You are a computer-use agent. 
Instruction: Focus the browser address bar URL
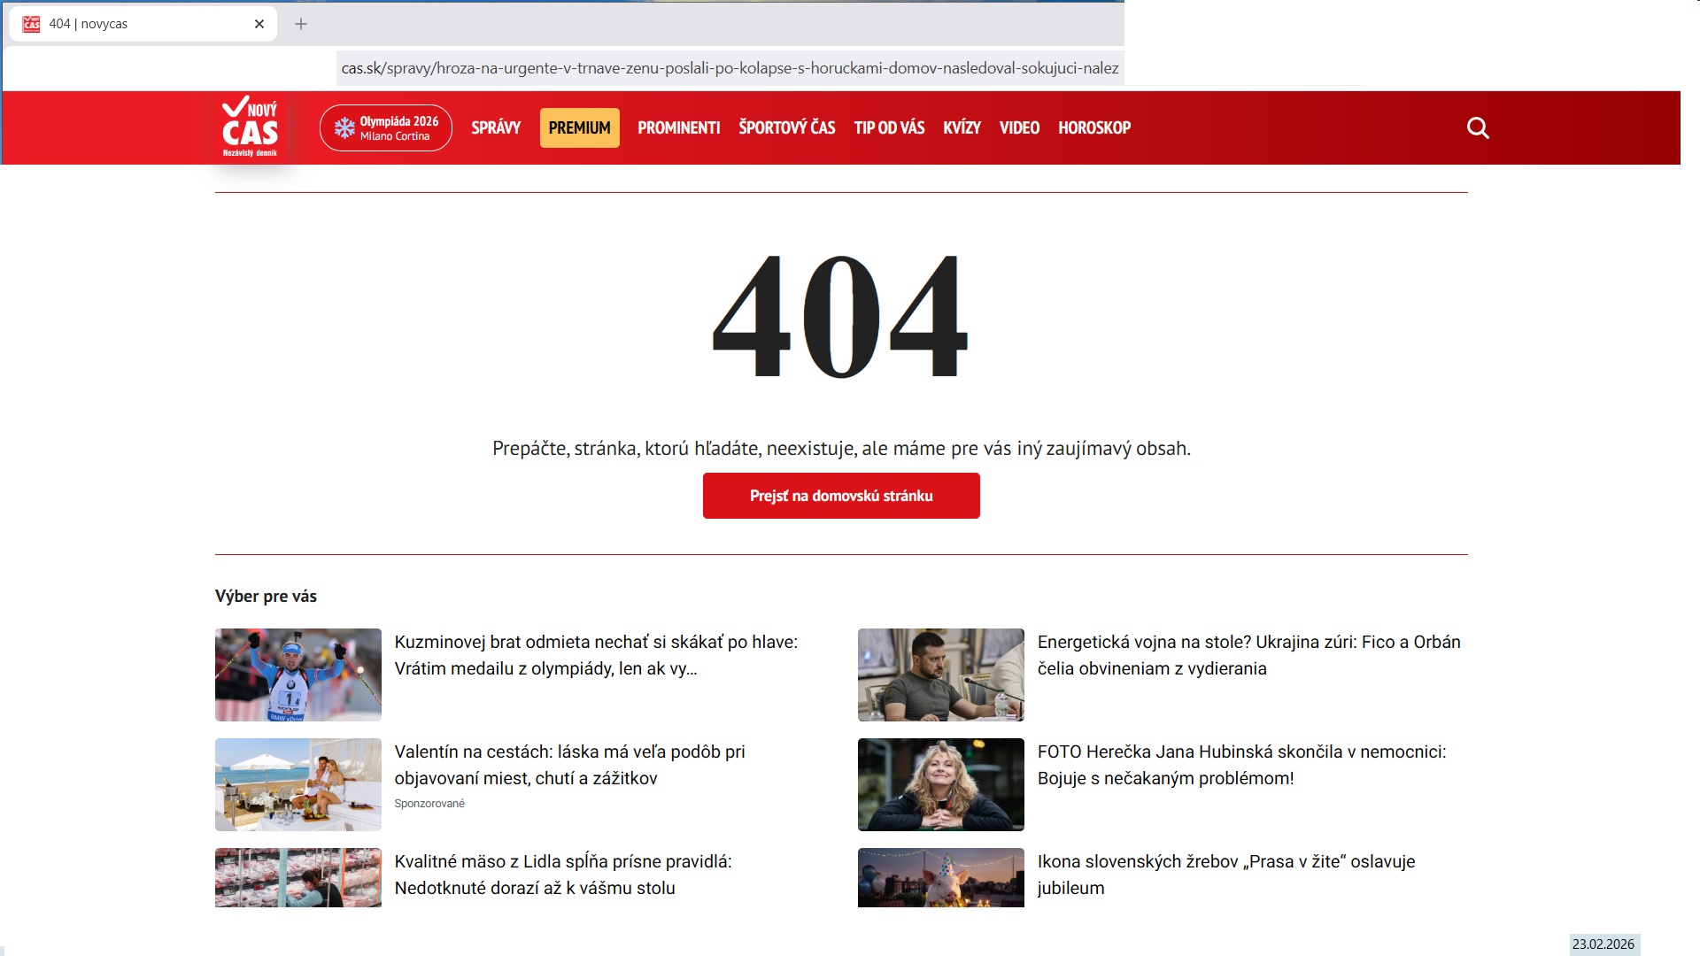730,68
